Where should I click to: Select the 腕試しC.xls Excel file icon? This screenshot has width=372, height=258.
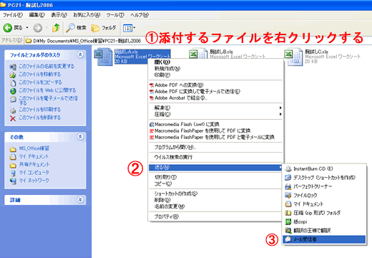point(293,57)
